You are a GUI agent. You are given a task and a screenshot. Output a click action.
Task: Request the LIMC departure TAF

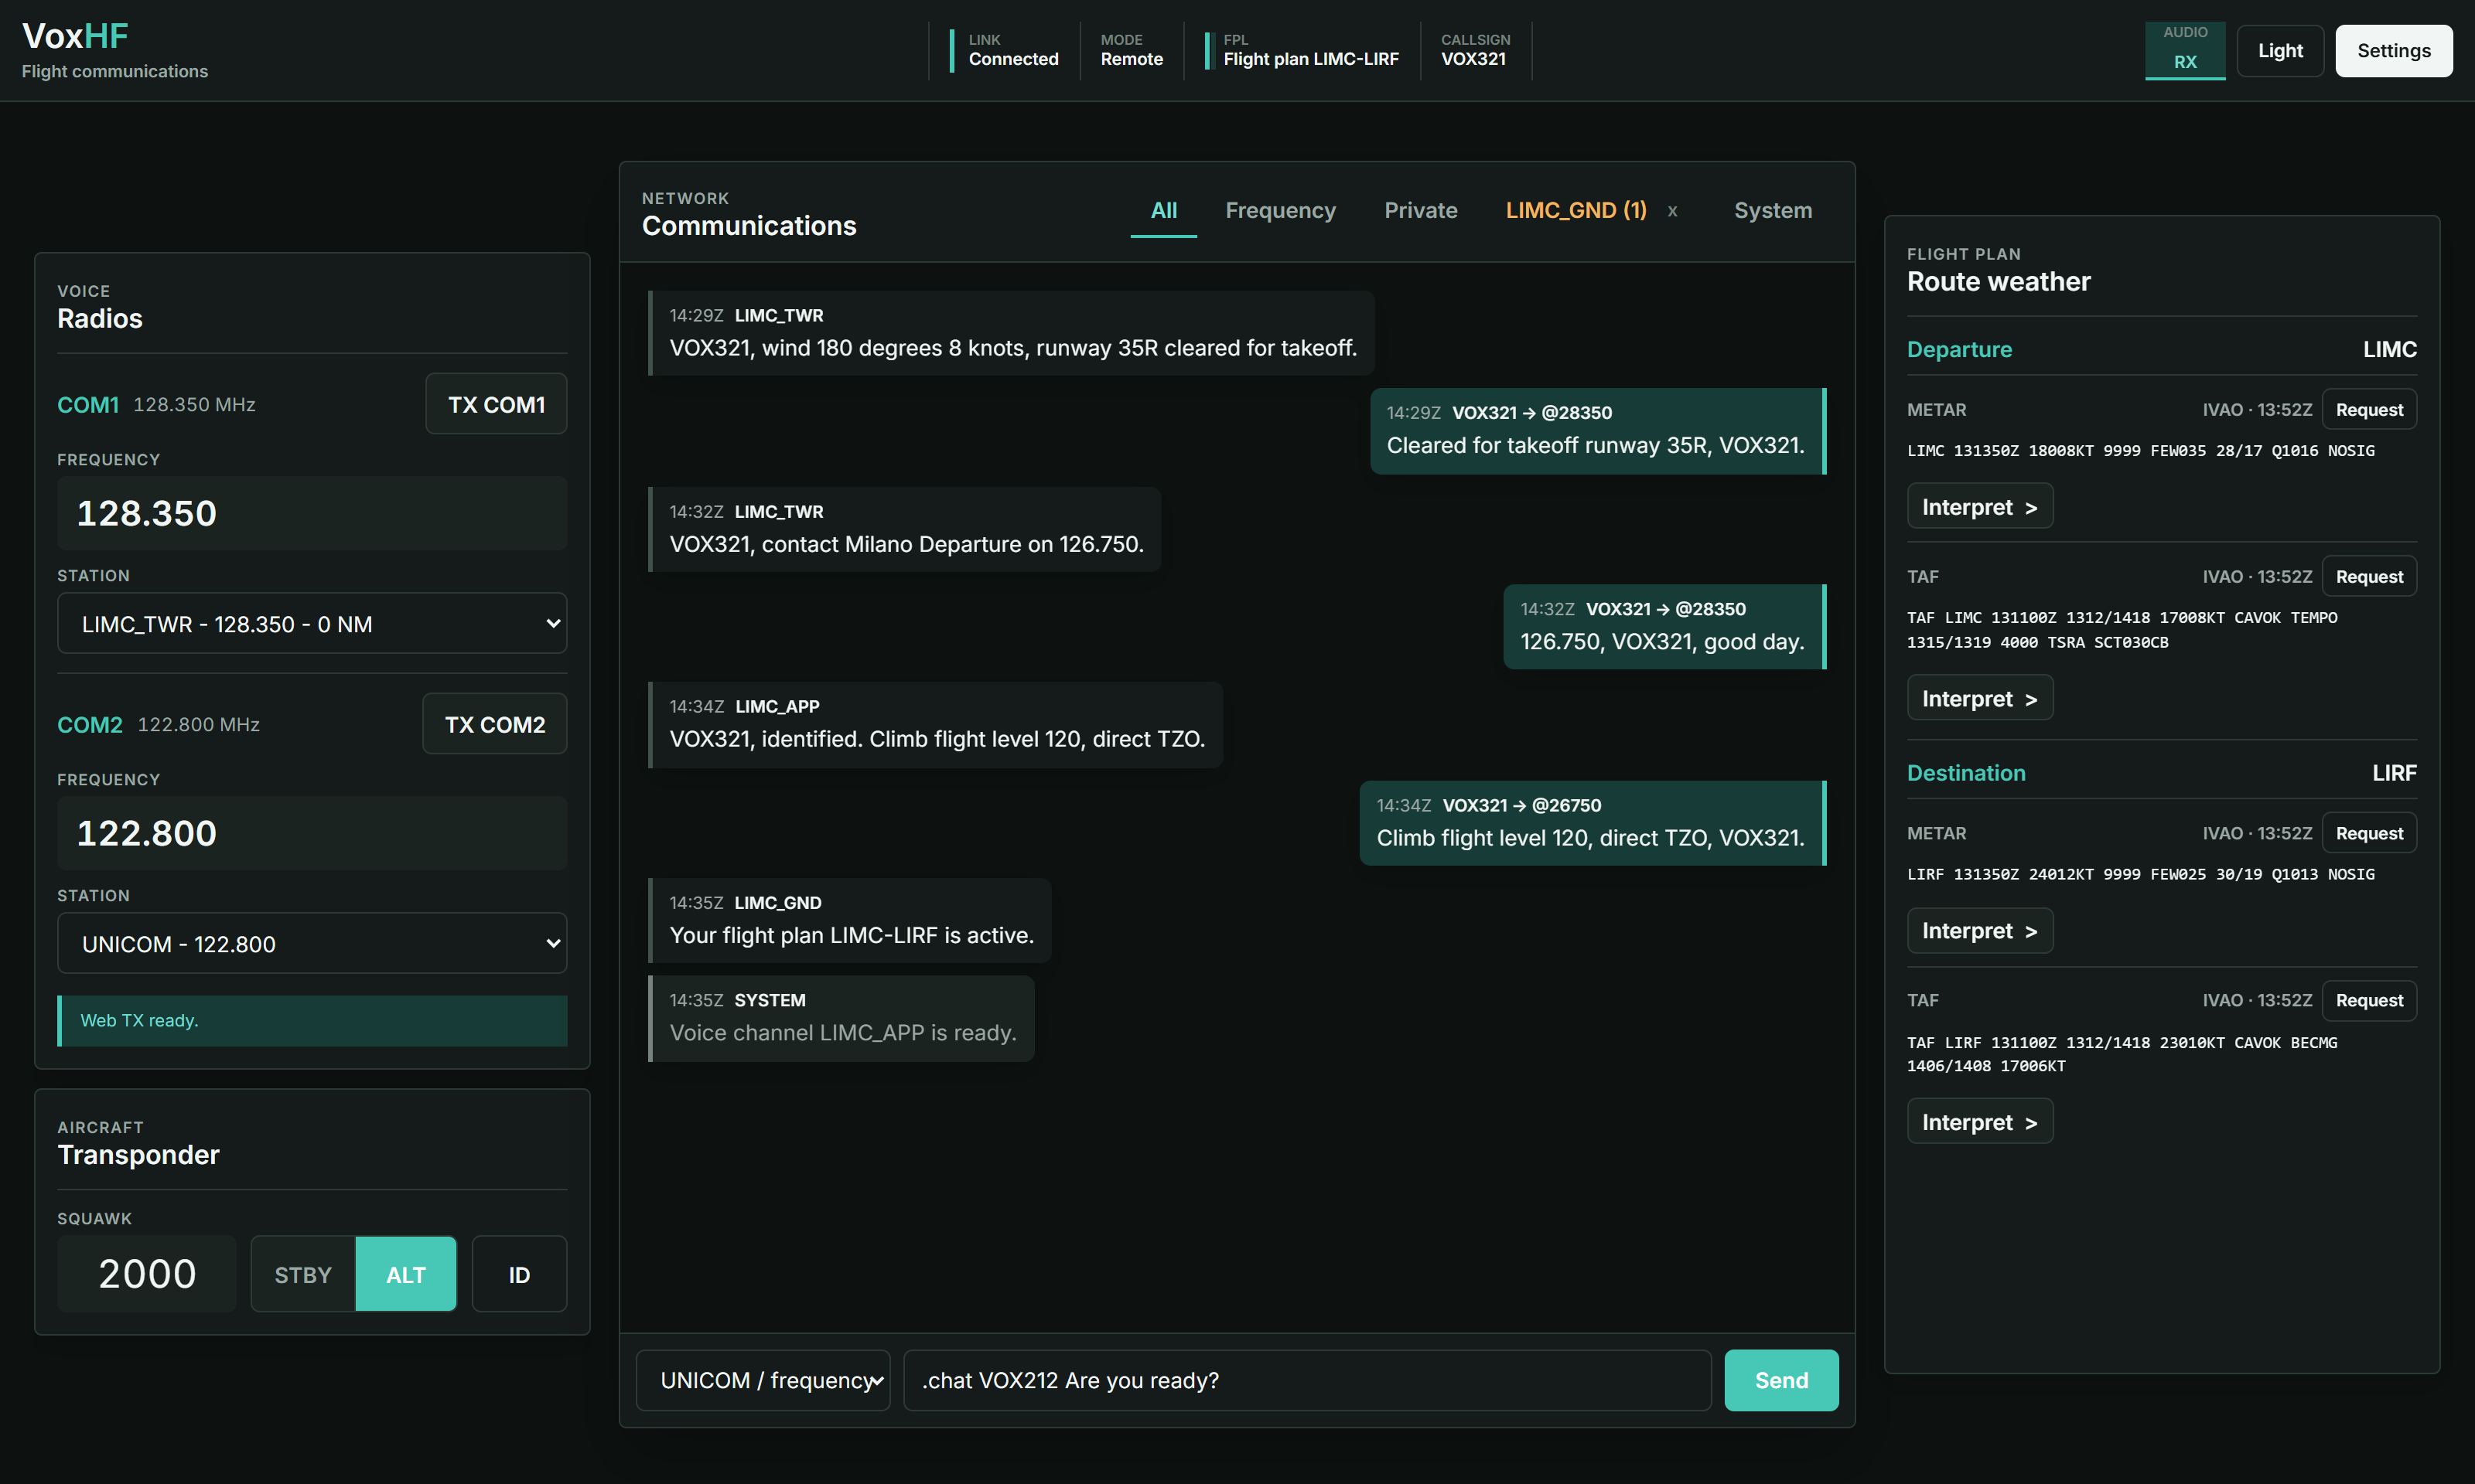(2369, 577)
